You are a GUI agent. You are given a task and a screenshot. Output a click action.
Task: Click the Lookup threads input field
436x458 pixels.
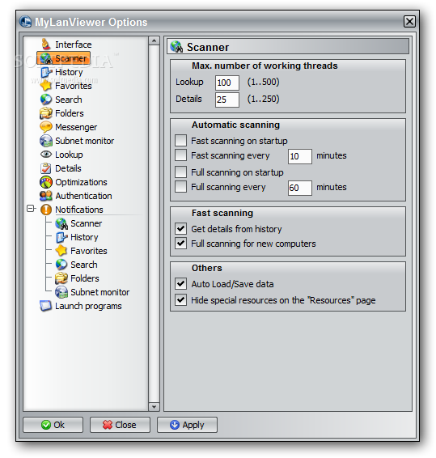227,83
